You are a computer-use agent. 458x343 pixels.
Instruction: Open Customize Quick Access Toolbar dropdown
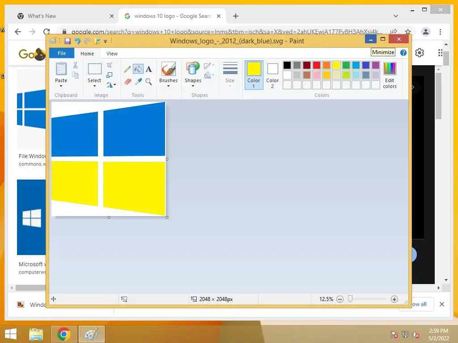click(106, 42)
